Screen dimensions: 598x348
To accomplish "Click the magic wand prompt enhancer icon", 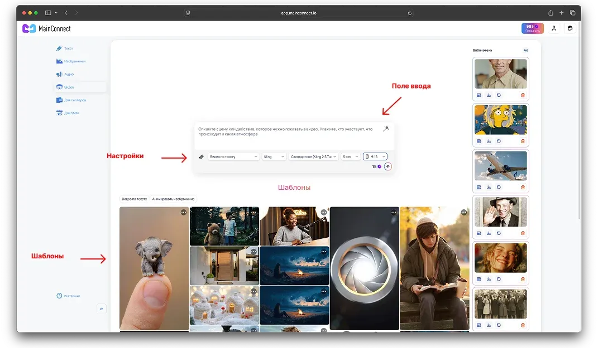I will pos(385,129).
